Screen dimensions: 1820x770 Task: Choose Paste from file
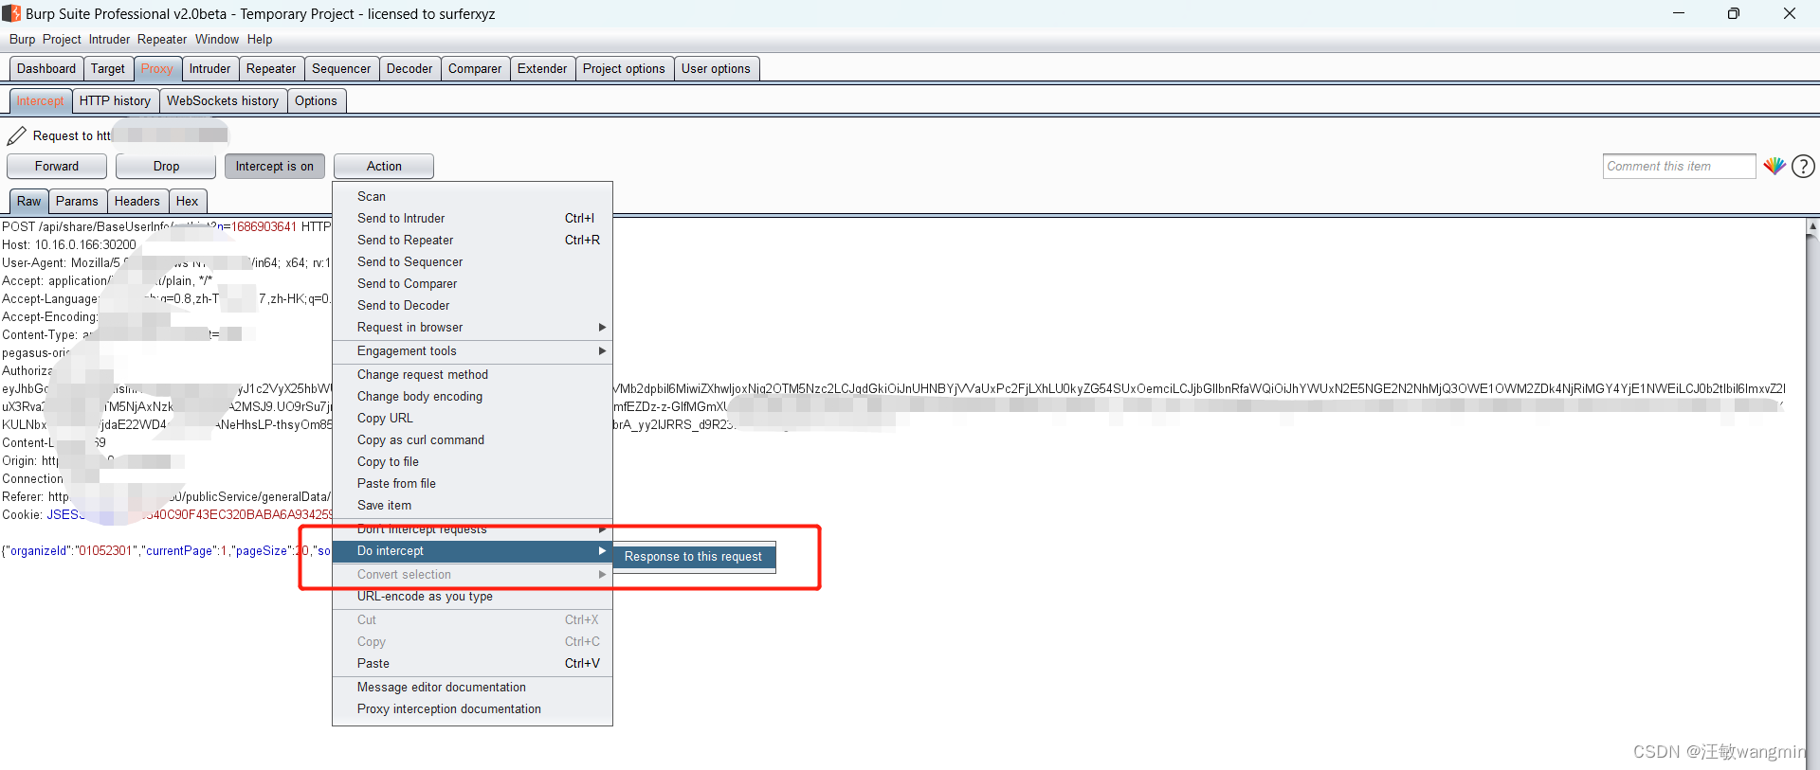(x=472, y=483)
